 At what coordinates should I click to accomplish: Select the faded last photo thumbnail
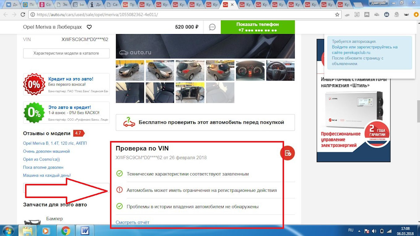(220, 93)
